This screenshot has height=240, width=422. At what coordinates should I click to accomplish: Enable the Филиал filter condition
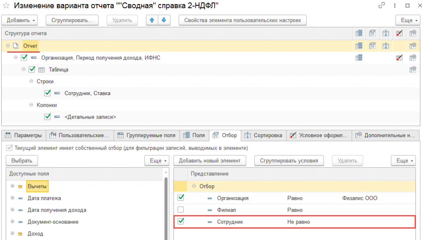(x=181, y=210)
